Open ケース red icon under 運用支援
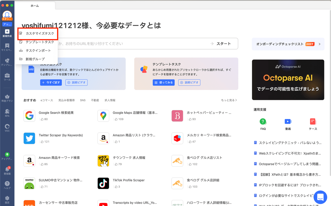 tap(313, 121)
